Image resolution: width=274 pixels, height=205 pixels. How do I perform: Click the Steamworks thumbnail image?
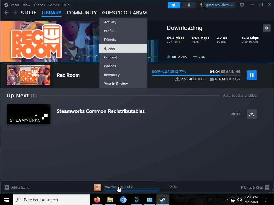pyautogui.click(x=29, y=114)
